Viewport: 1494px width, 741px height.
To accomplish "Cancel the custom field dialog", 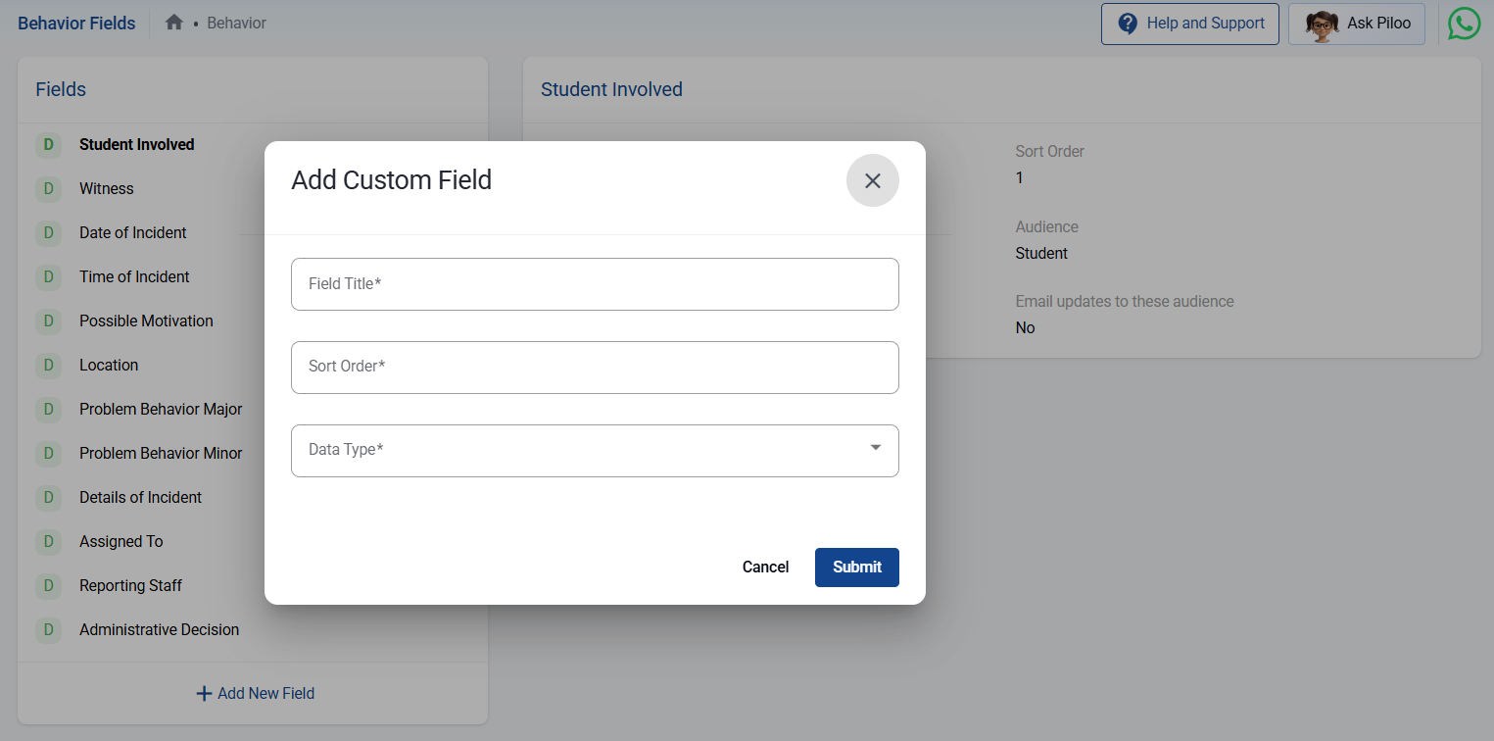I will (765, 568).
